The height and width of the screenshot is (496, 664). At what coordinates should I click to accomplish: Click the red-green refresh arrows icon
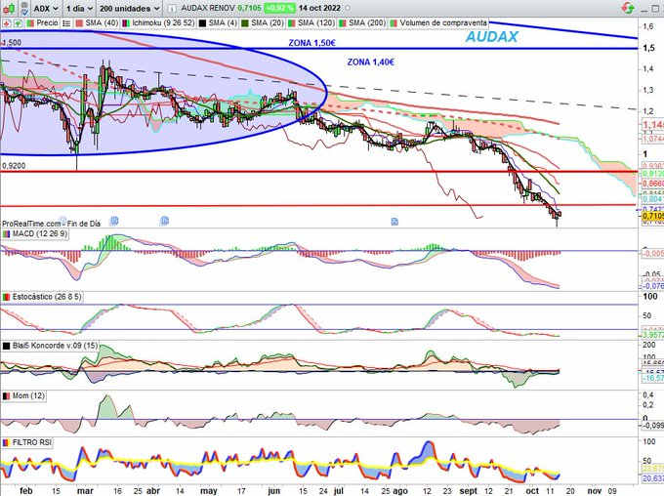629,8
